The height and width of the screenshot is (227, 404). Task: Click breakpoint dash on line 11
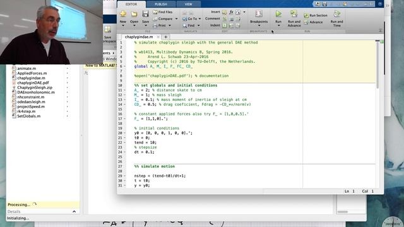click(125, 90)
